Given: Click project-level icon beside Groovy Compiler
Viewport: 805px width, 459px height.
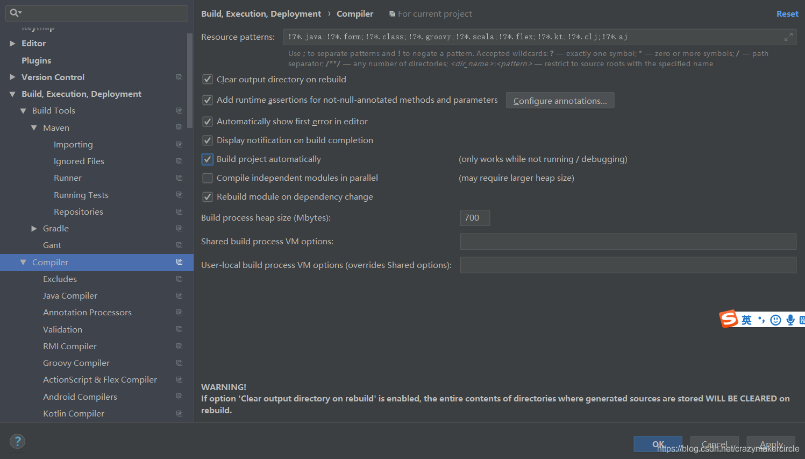Looking at the screenshot, I should point(180,363).
